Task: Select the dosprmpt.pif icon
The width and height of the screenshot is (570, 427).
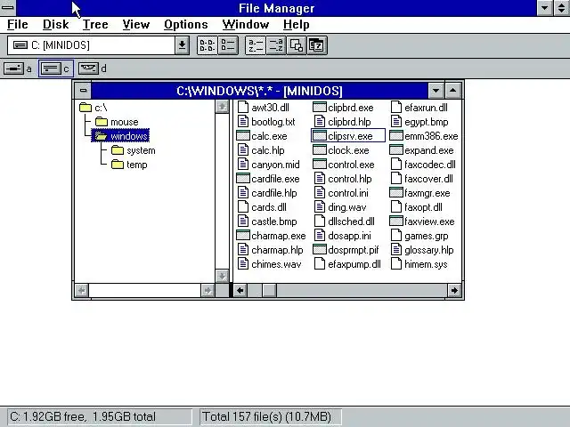Action: click(320, 249)
